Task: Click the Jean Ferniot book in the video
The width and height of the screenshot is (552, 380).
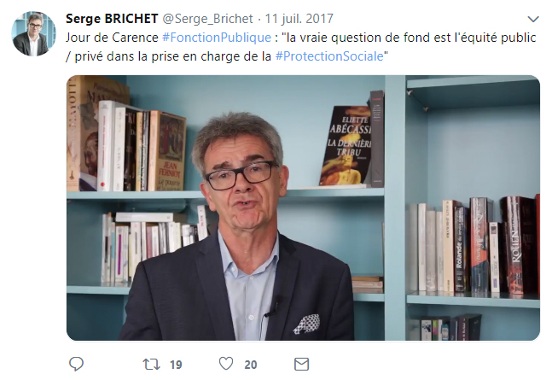Action: 167,152
